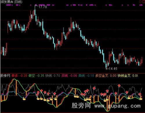145x113 pixels.
Task: Click the 14.45 low price label
Action: 113,69
